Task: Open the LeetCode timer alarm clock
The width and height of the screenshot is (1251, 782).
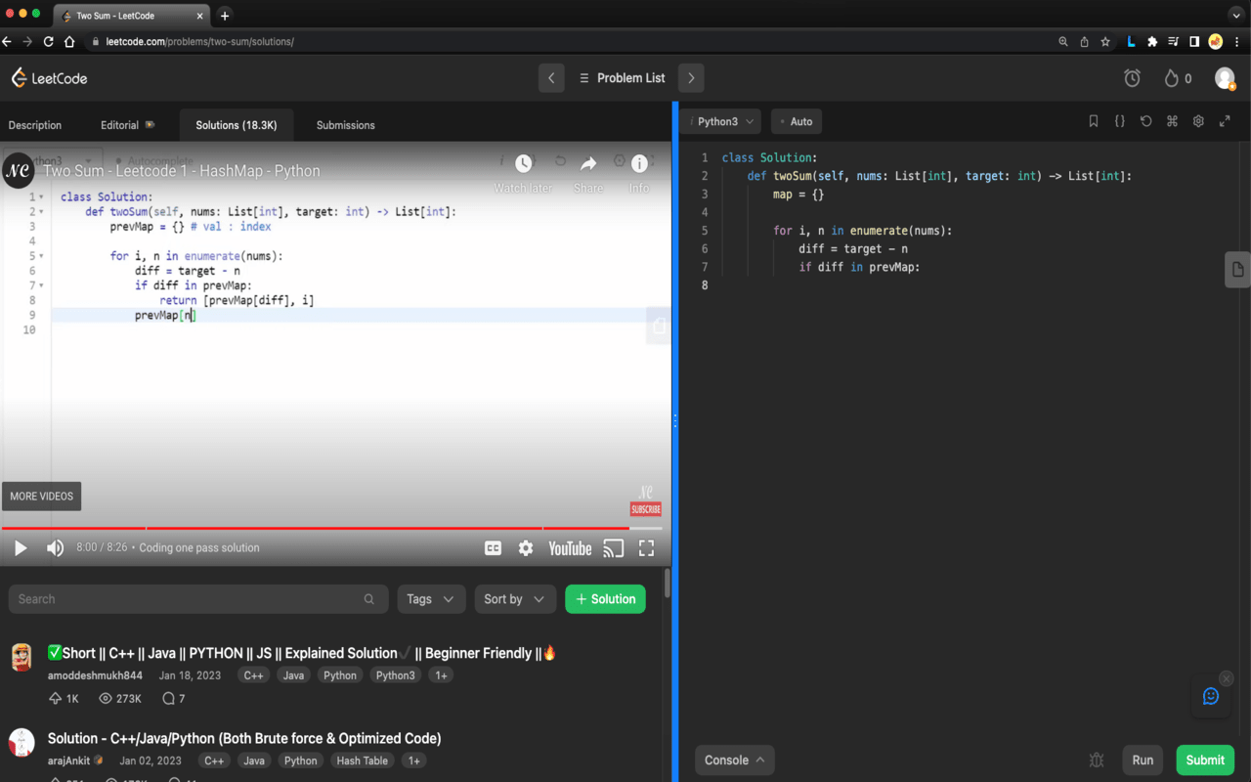Action: coord(1132,78)
